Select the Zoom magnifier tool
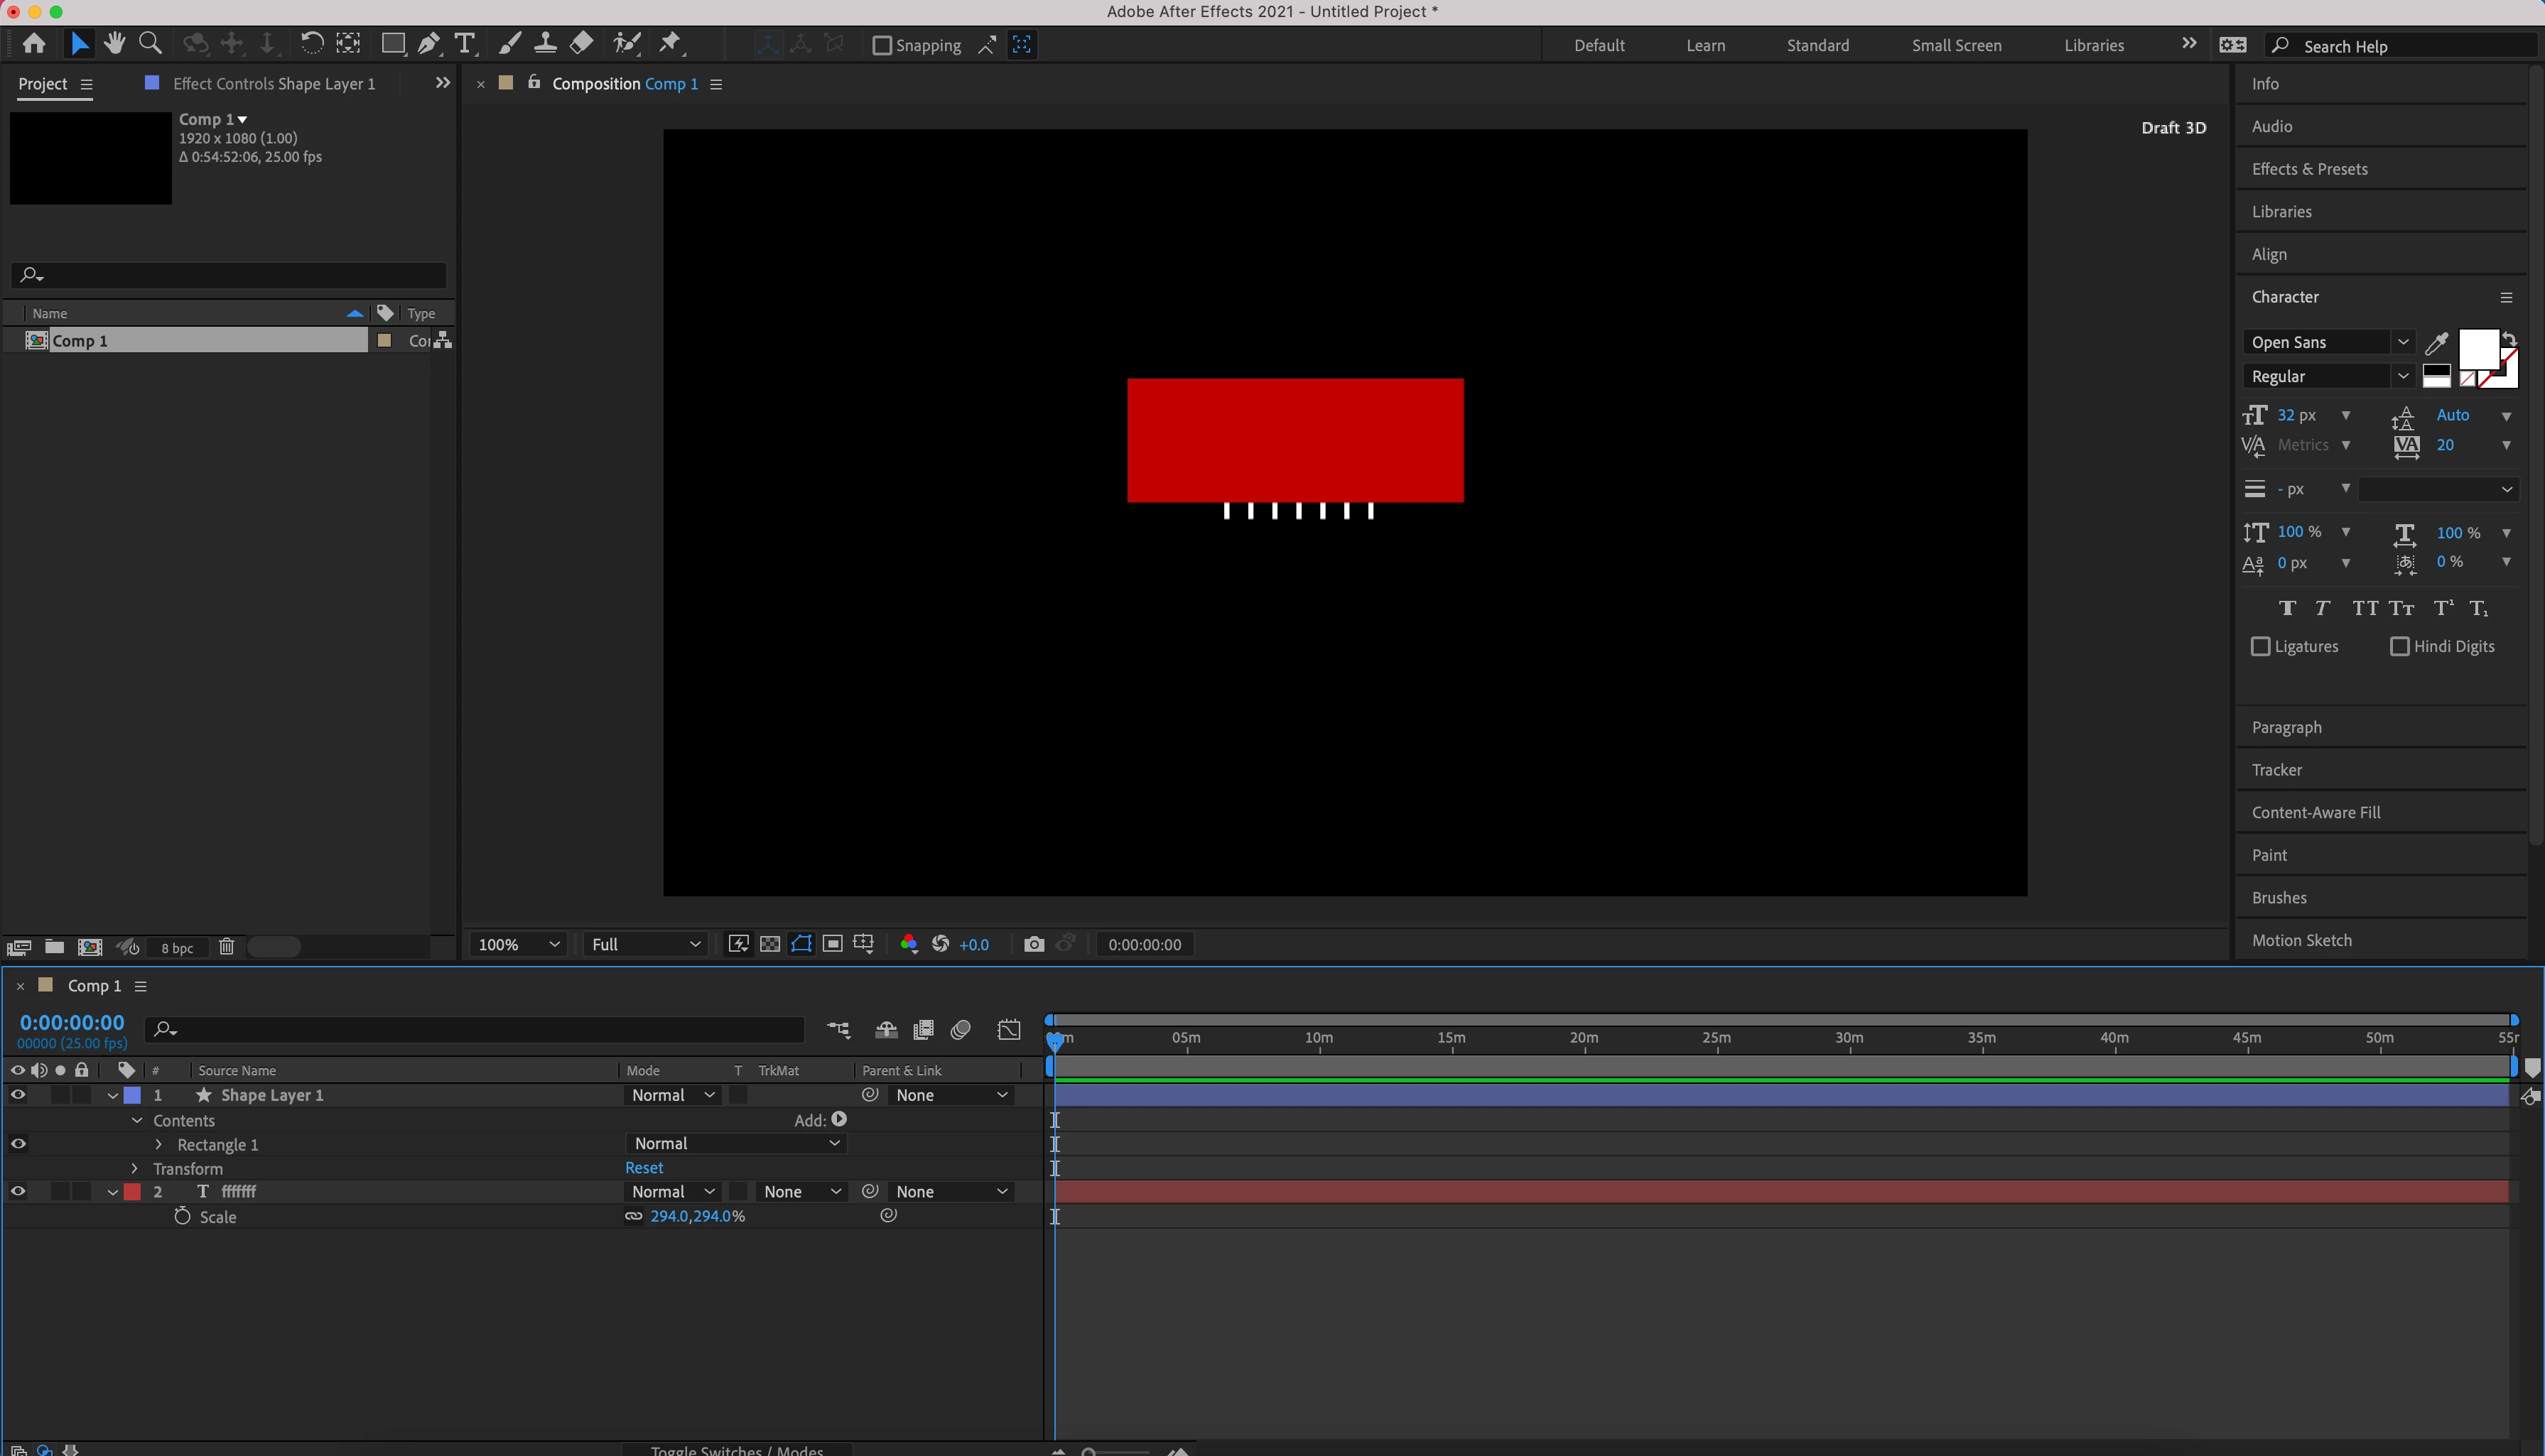This screenshot has width=2545, height=1456. click(x=150, y=44)
